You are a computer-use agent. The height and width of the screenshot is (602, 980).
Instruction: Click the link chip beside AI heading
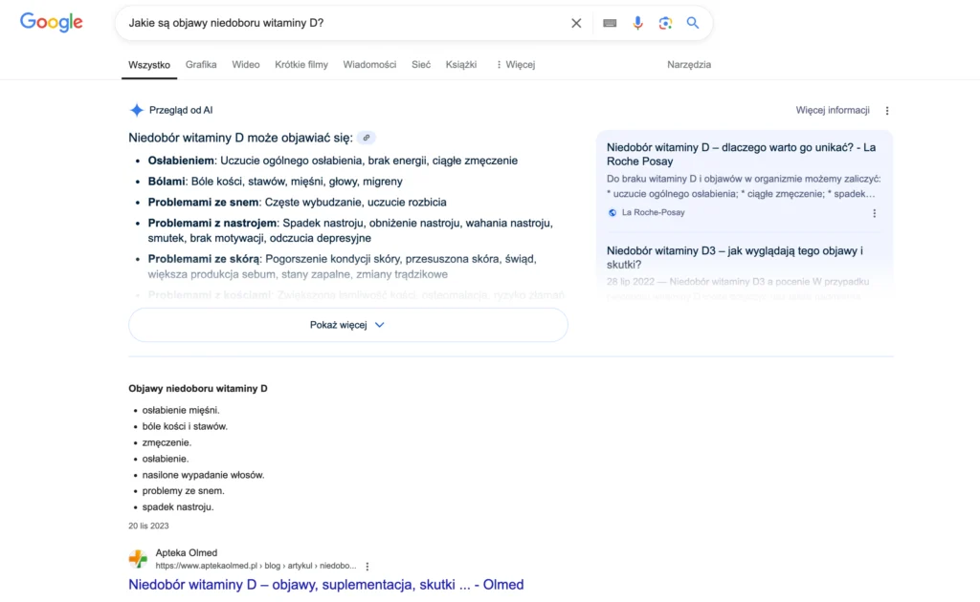point(367,138)
